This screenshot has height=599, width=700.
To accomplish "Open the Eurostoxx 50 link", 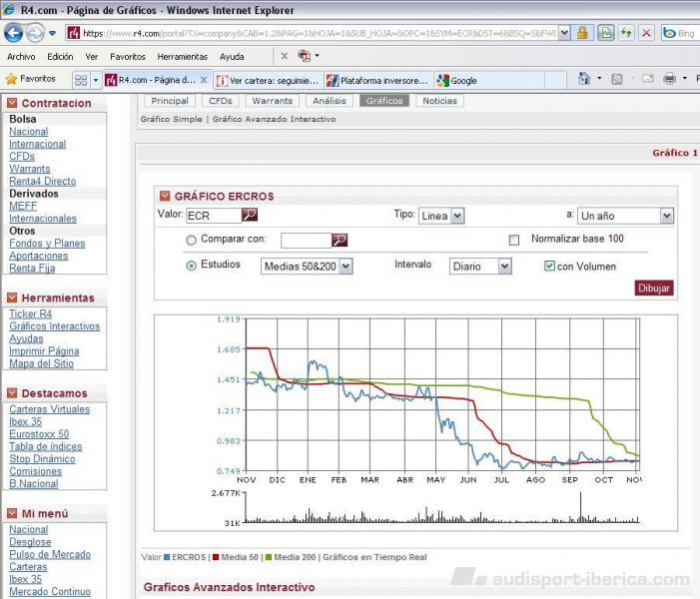I will (39, 434).
